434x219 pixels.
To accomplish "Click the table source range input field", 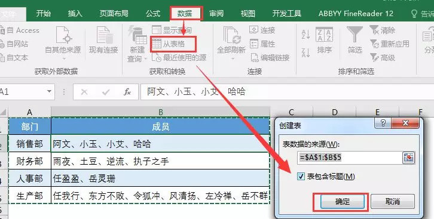I will [x=349, y=158].
